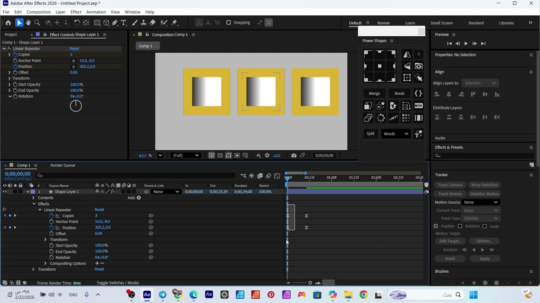The height and width of the screenshot is (303, 540).
Task: Select the Eraser tool
Action: click(153, 23)
